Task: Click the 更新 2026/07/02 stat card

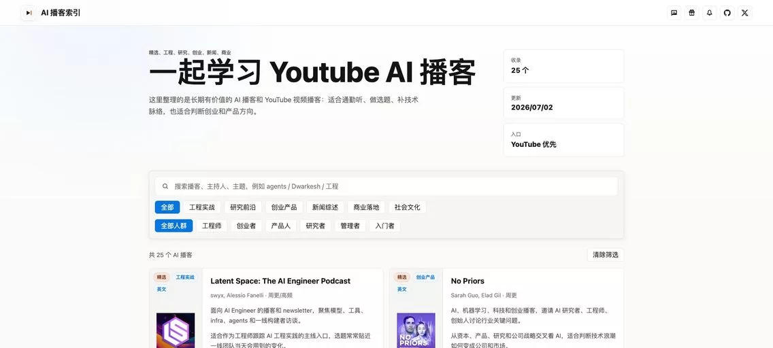Action: 563,103
